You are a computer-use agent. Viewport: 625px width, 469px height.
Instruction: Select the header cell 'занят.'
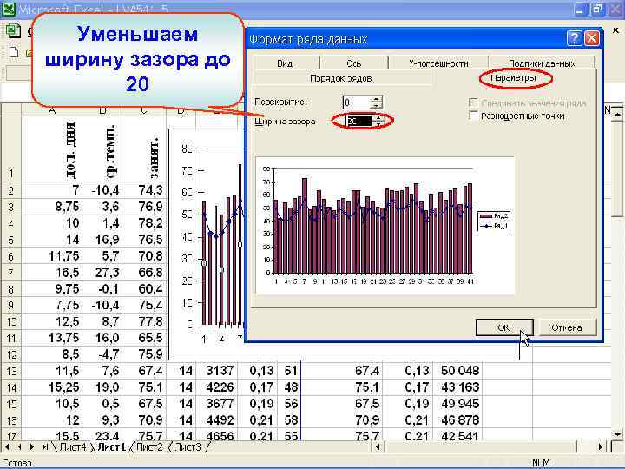click(x=144, y=149)
